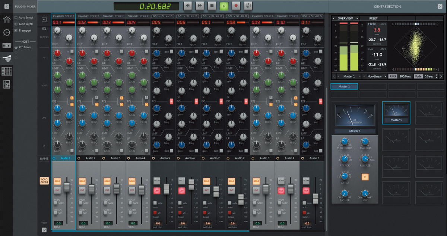Select the bottom channel-strip detail icon
The image size is (447, 236).
[x=6, y=84]
